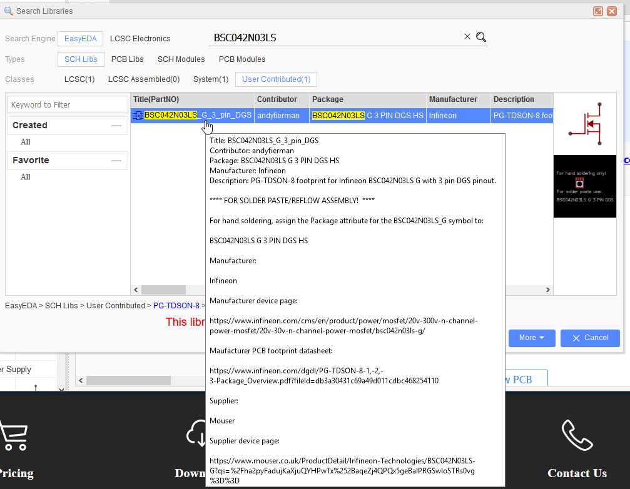Click the Contact Us footer link
Screen dimensions: 630x489
[x=577, y=473]
